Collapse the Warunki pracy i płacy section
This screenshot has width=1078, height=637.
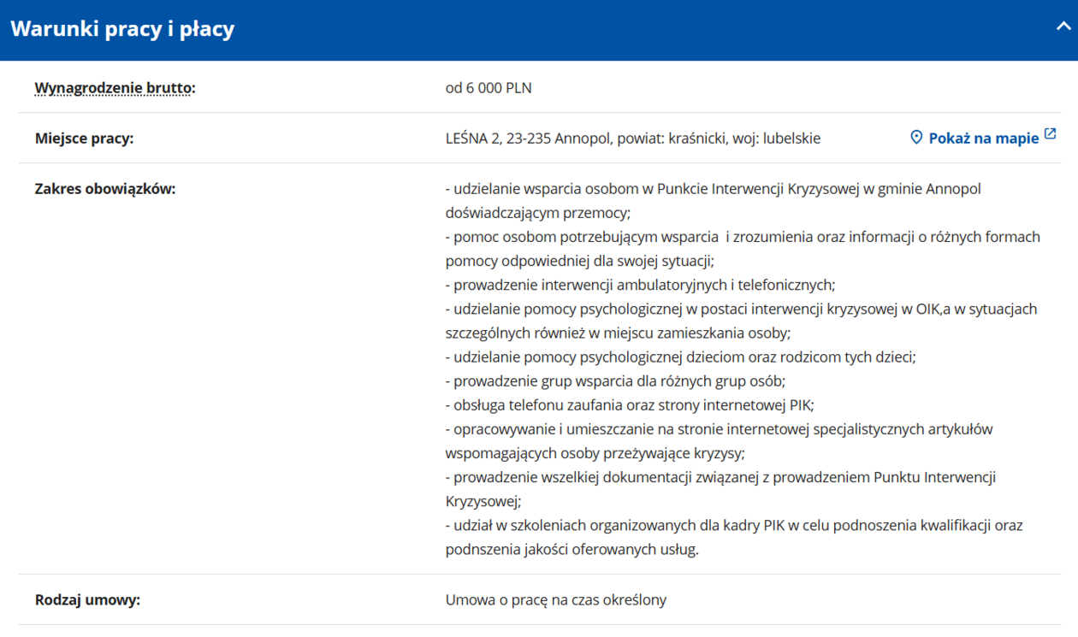point(1063,27)
